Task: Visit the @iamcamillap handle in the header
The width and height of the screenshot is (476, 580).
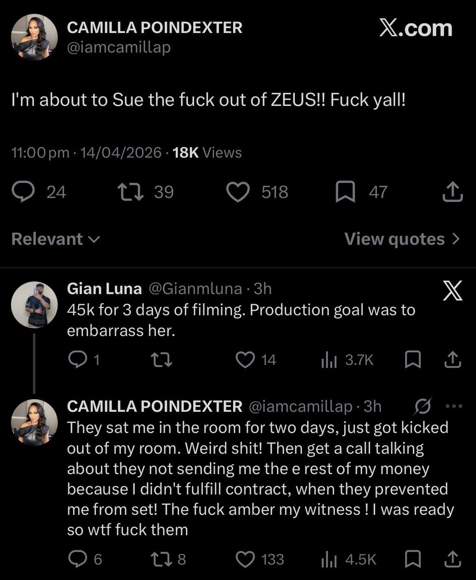Action: click(x=118, y=48)
